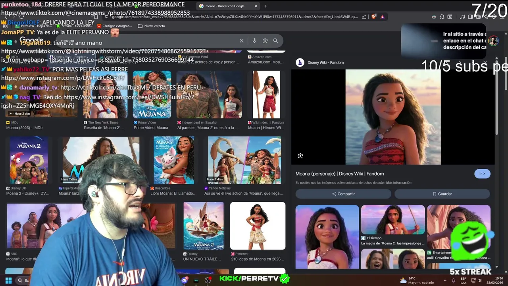Open Discord from the taskbar
This screenshot has width=508, height=286.
point(185,280)
